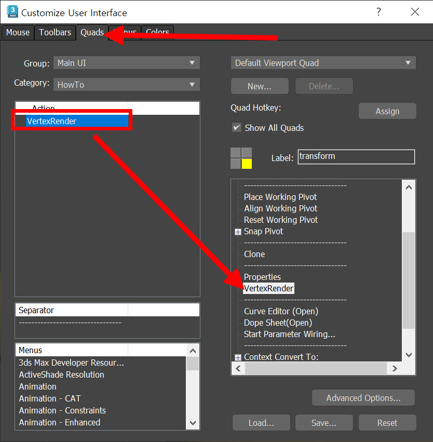Close the Customize User Interface dialog
Viewport: 433px width, 442px height.
coord(415,12)
